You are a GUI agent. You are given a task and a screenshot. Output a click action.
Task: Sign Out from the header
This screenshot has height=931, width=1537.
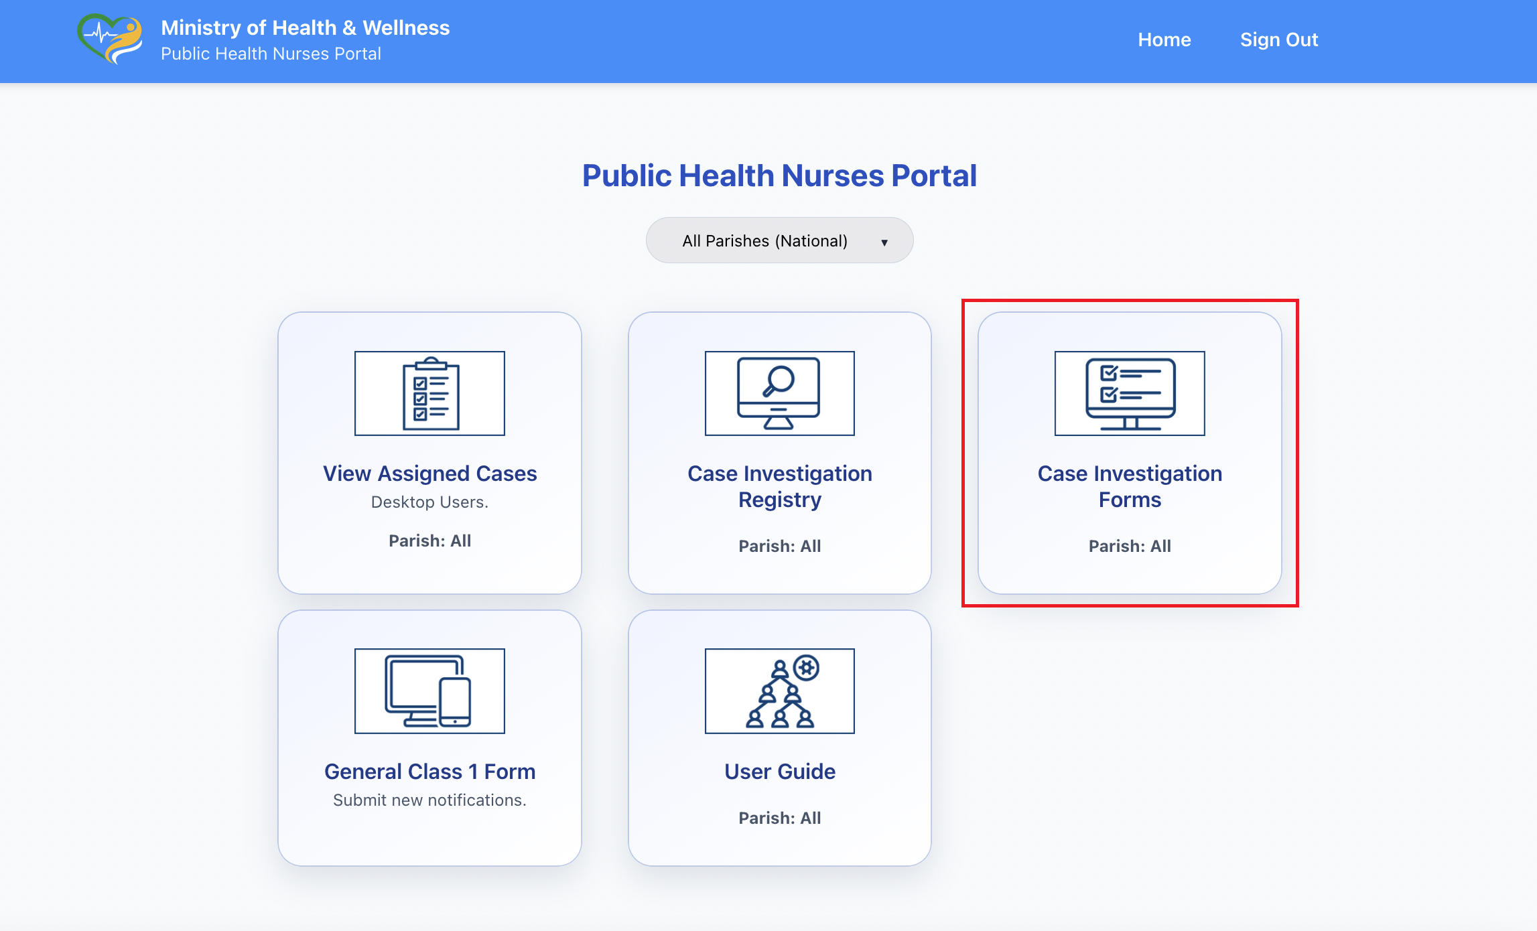[x=1278, y=40]
